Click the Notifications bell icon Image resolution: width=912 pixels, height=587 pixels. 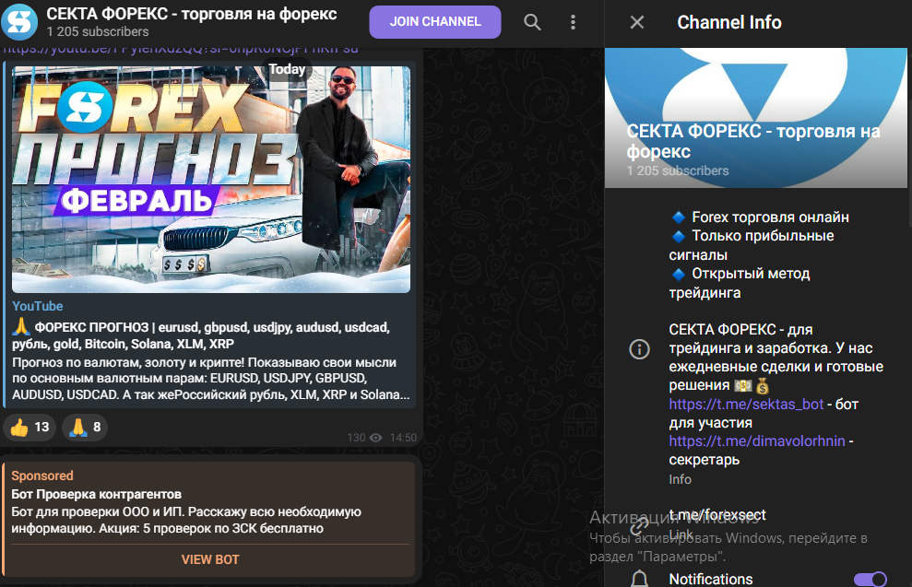(639, 579)
